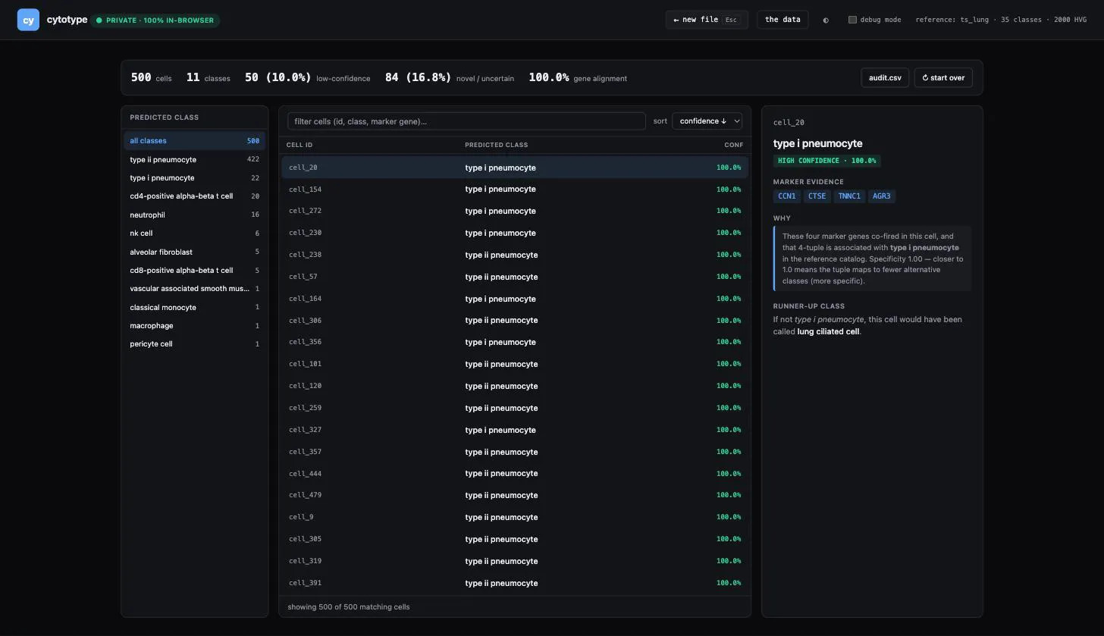
Task: Click the cytotype 'cy' logo icon
Action: [28, 20]
